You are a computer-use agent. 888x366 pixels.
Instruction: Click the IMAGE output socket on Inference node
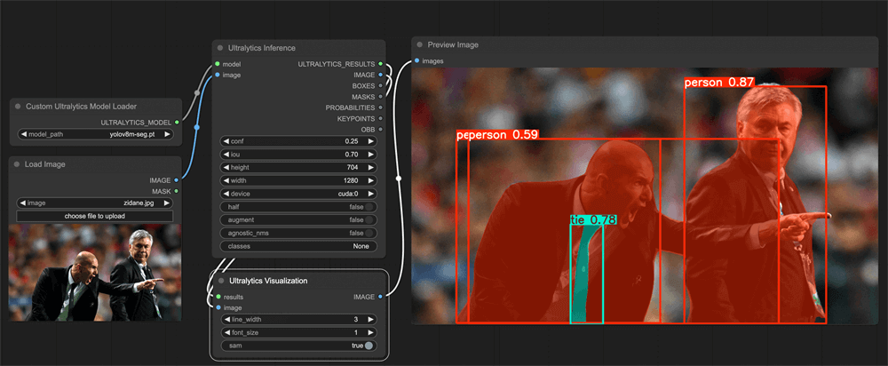point(381,75)
